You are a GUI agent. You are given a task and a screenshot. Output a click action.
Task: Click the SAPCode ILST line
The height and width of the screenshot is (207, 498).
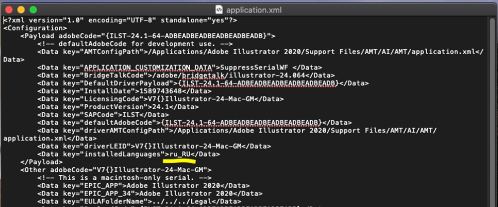point(103,115)
